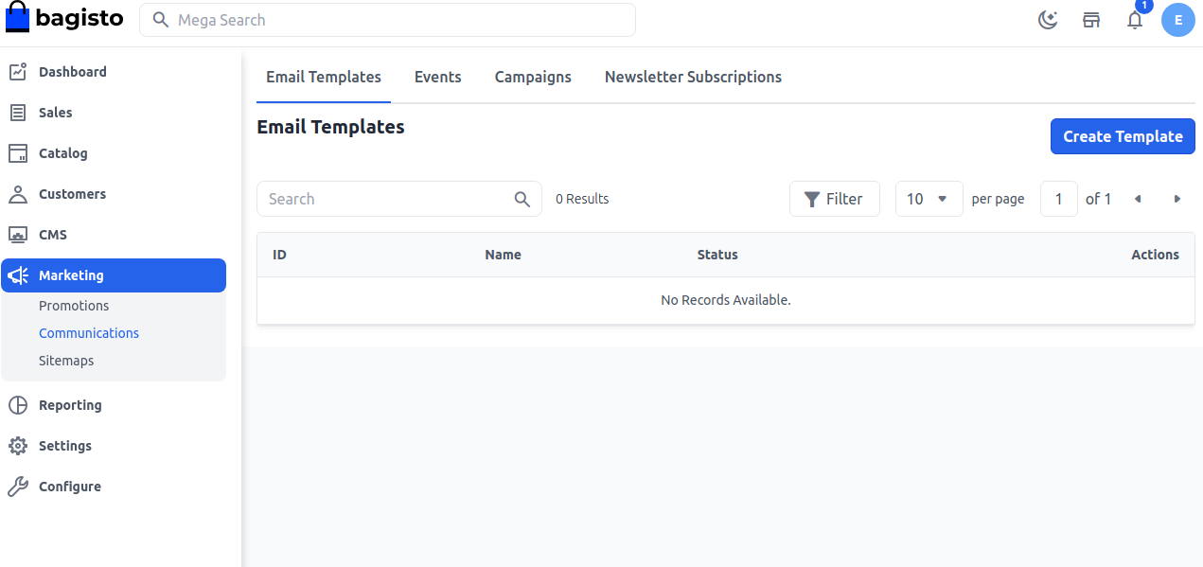The width and height of the screenshot is (1203, 567).
Task: Click the Create Template button
Action: click(1123, 136)
